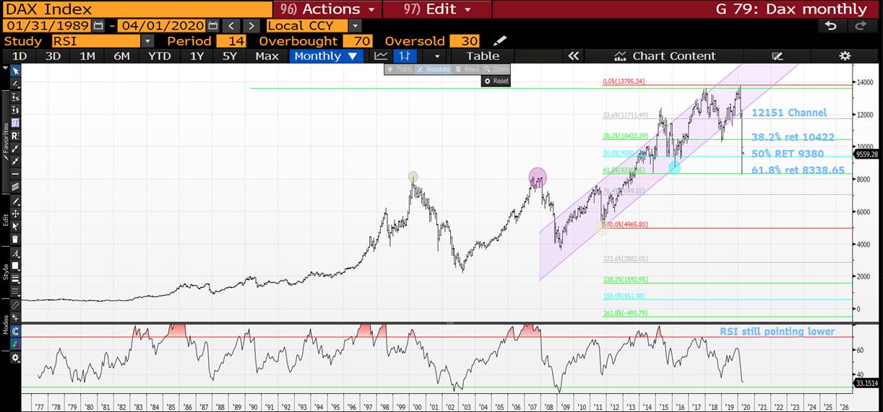Click the Oversold value 30 field

464,41
